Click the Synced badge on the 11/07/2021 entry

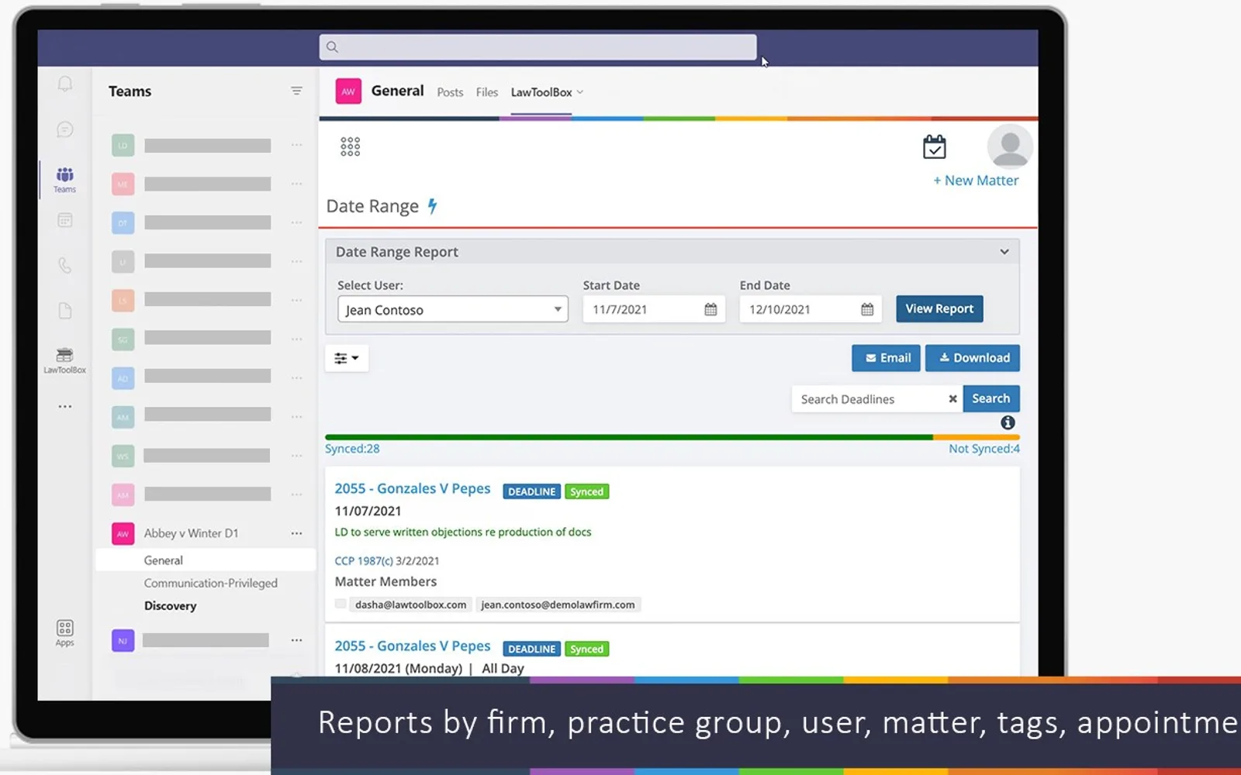586,491
